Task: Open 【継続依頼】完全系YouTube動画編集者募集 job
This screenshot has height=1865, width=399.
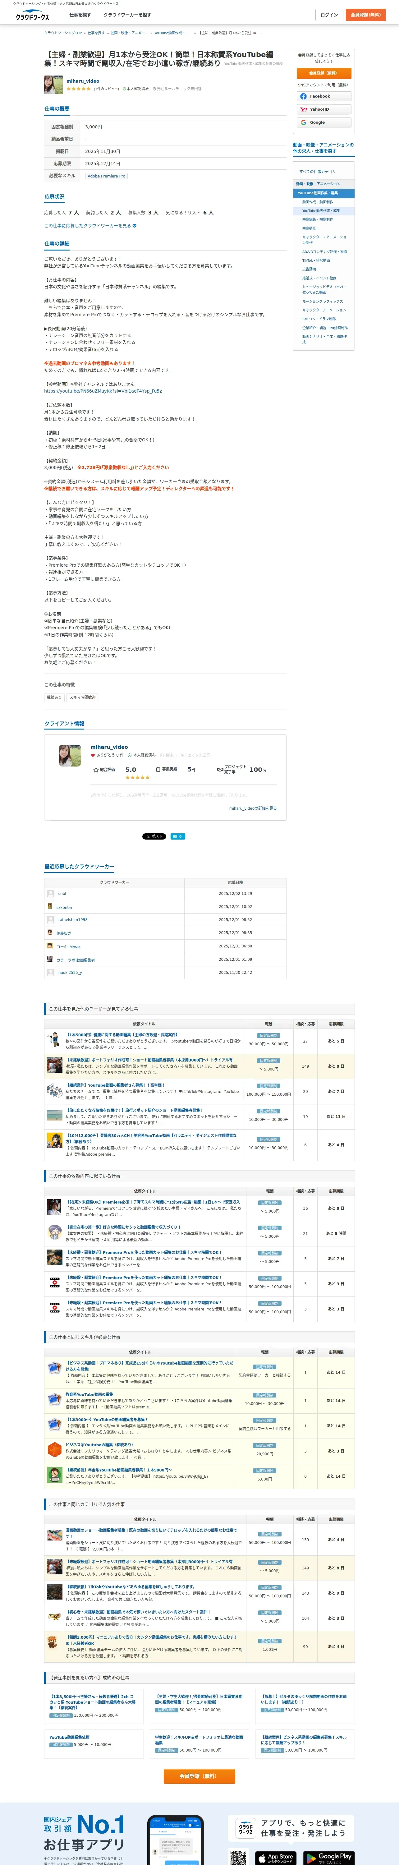Action: [x=120, y=1470]
